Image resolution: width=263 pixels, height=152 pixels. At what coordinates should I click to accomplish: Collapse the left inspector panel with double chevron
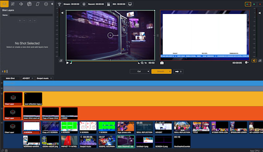[52, 4]
